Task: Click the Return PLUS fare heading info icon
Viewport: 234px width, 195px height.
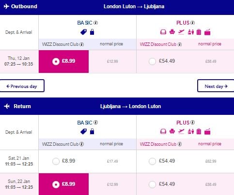Action: 192,123
